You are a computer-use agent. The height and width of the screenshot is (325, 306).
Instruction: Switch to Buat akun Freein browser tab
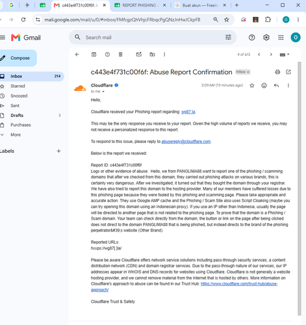tap(200, 5)
